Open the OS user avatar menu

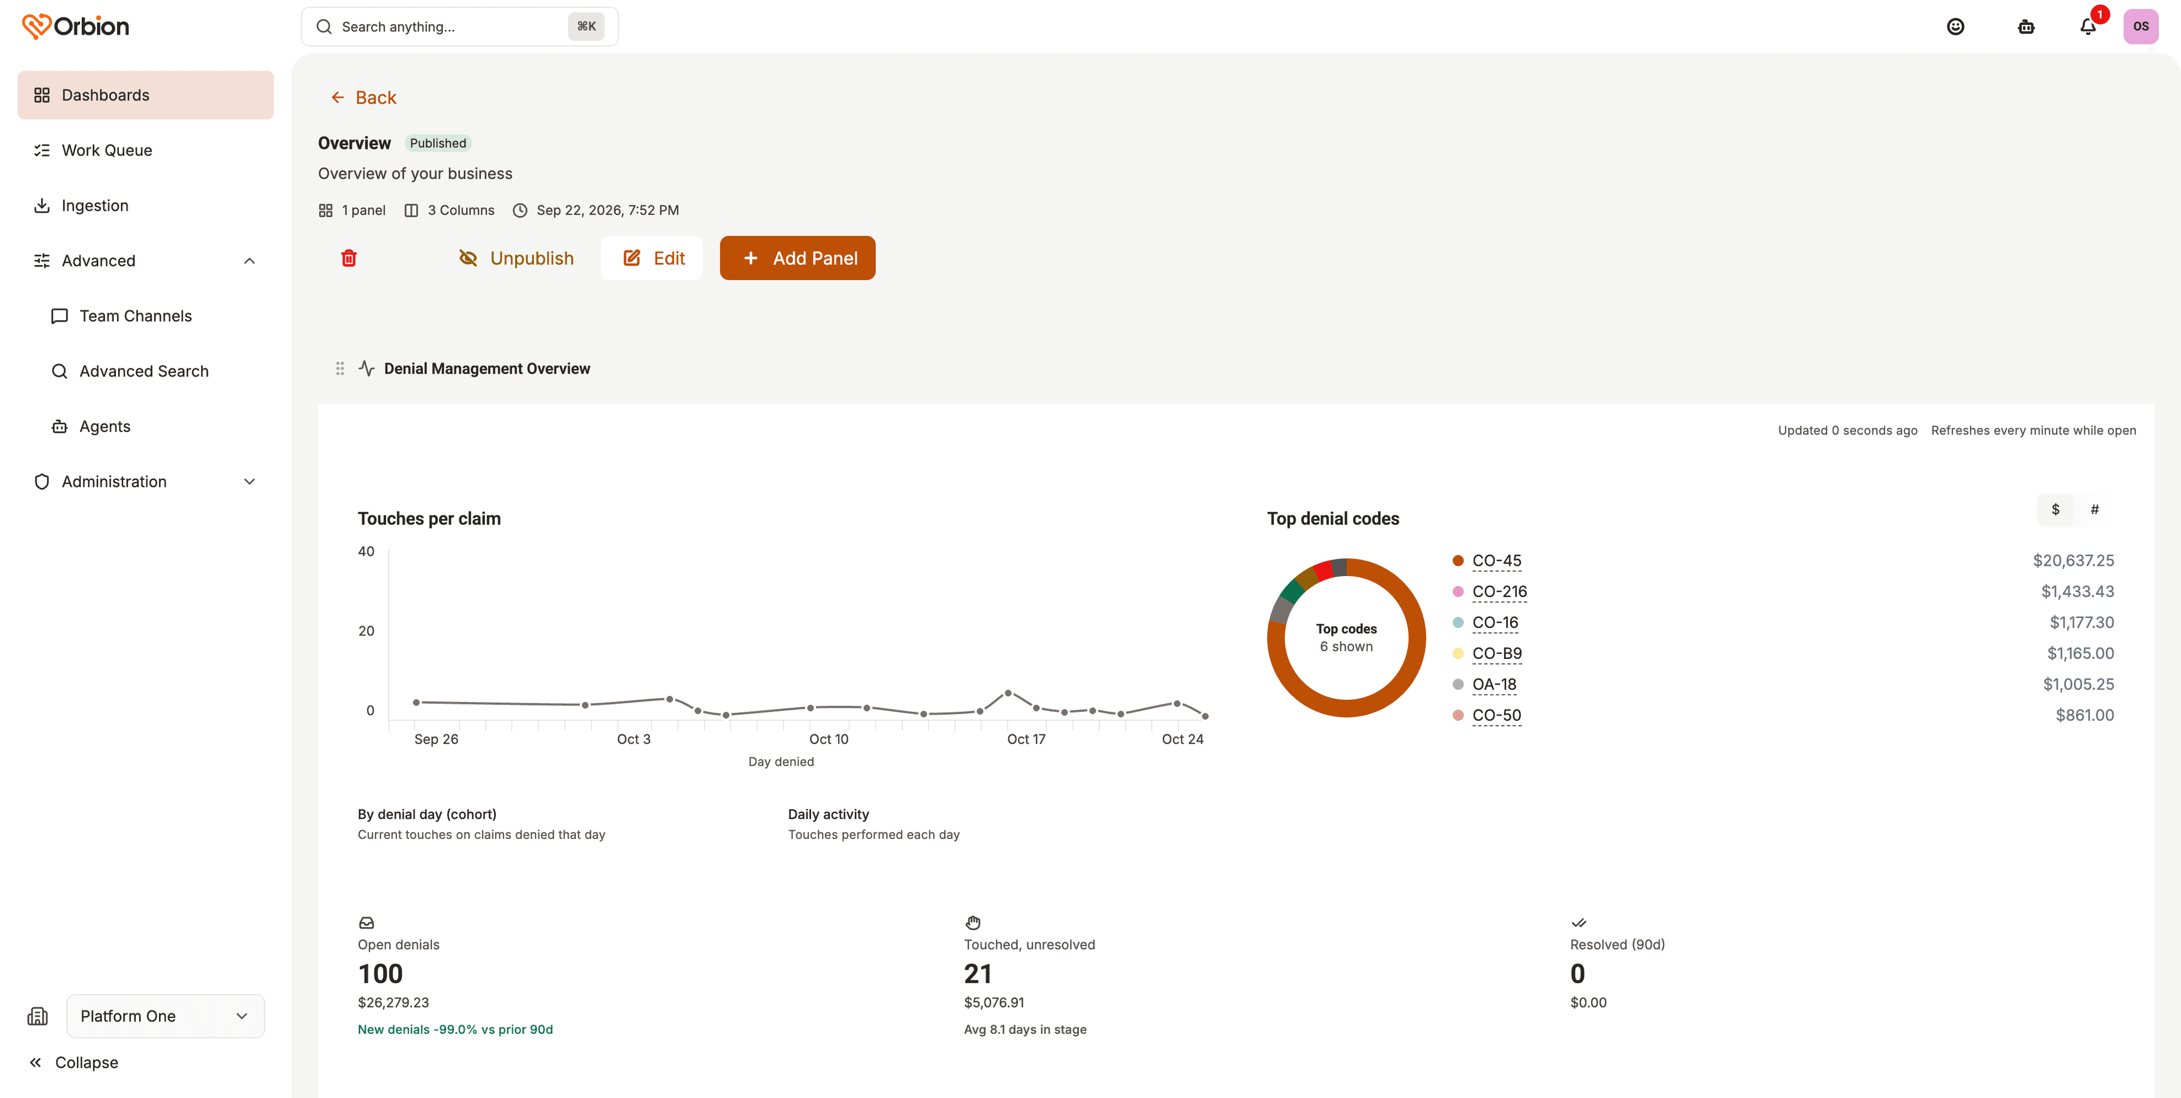tap(2140, 26)
